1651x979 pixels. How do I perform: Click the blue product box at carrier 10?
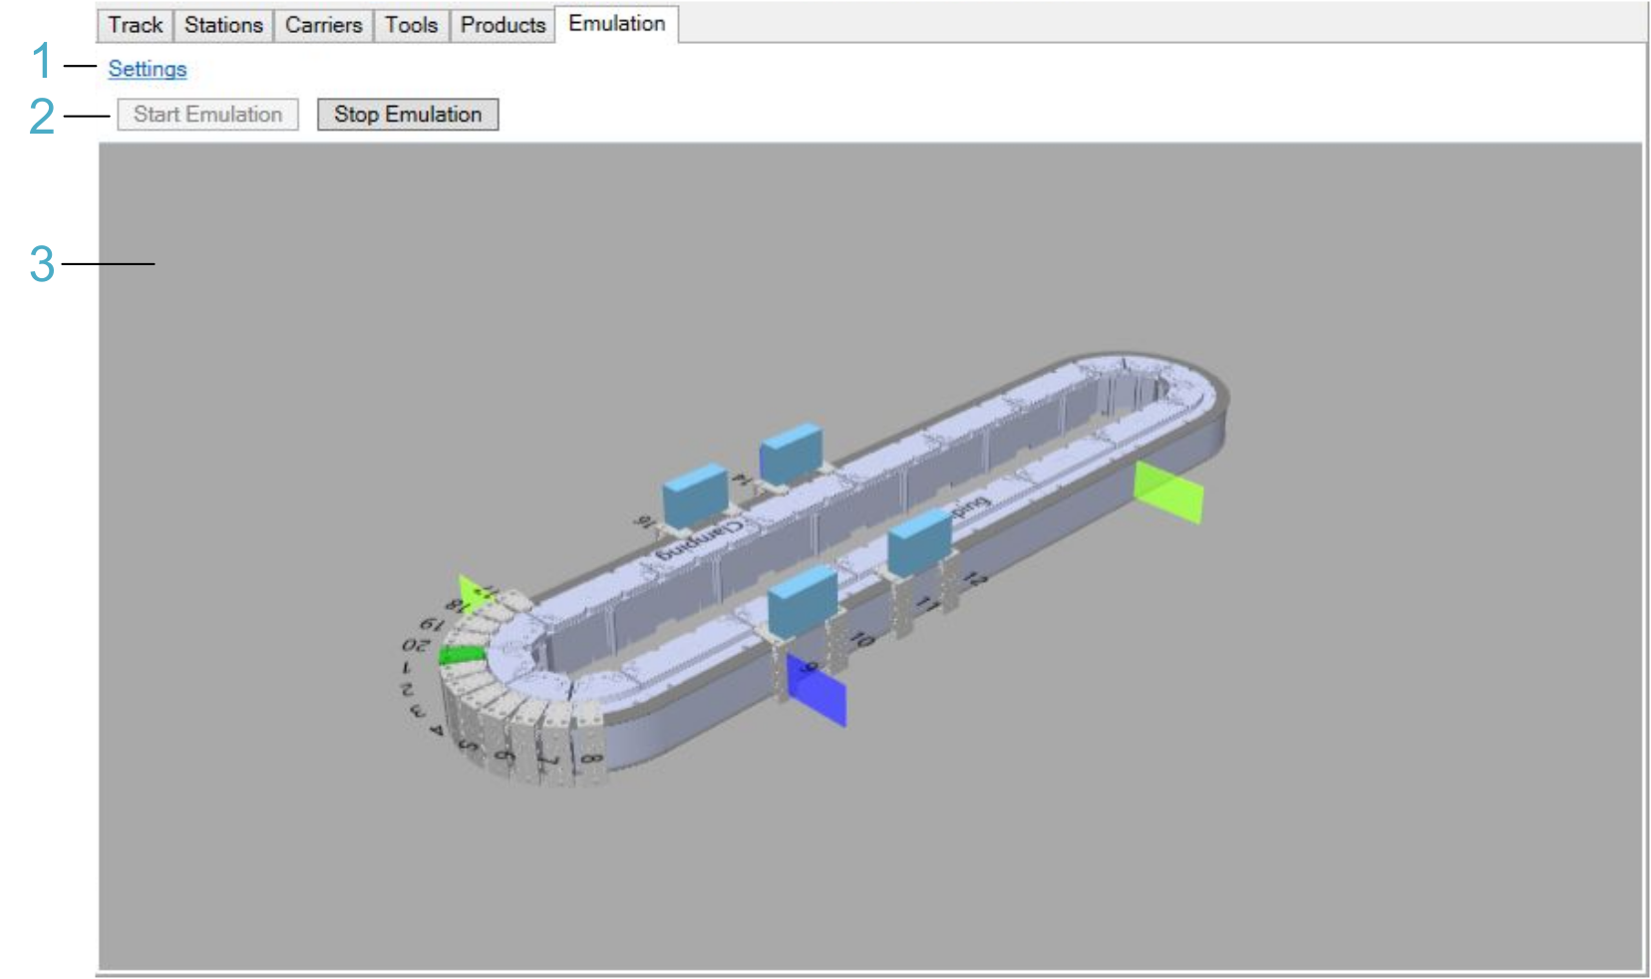point(802,598)
